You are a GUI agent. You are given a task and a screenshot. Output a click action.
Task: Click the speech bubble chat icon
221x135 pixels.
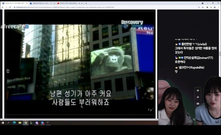coord(198,104)
